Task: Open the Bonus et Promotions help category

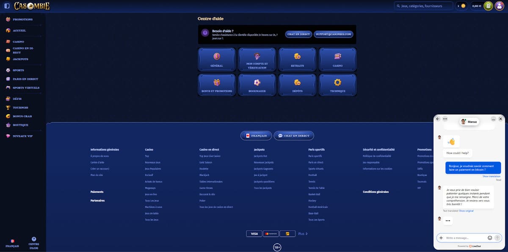Action: 217,85
